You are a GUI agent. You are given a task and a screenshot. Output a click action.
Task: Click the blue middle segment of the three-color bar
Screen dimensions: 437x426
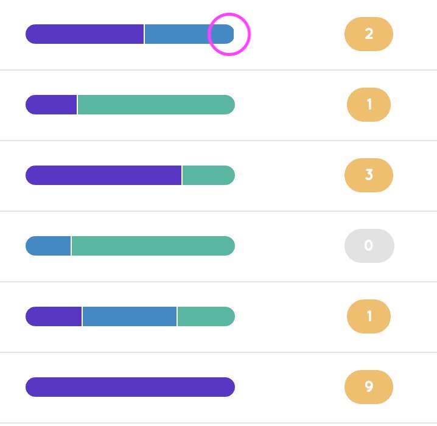tap(130, 316)
